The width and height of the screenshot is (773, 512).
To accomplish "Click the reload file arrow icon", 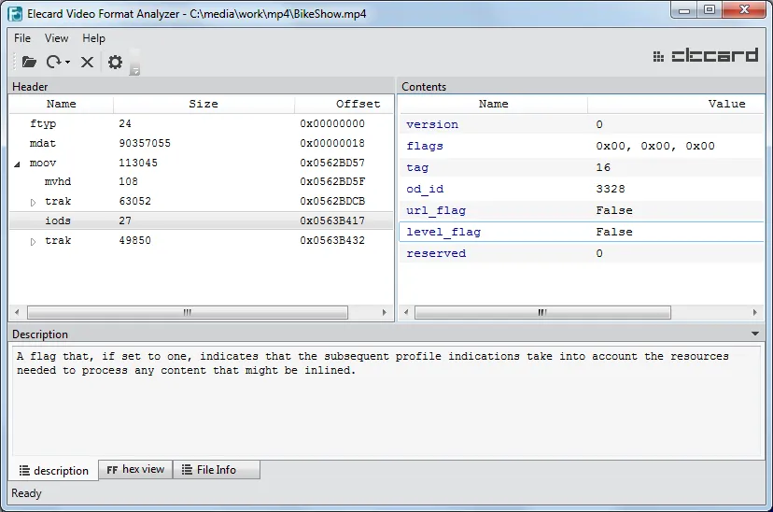I will tap(54, 63).
